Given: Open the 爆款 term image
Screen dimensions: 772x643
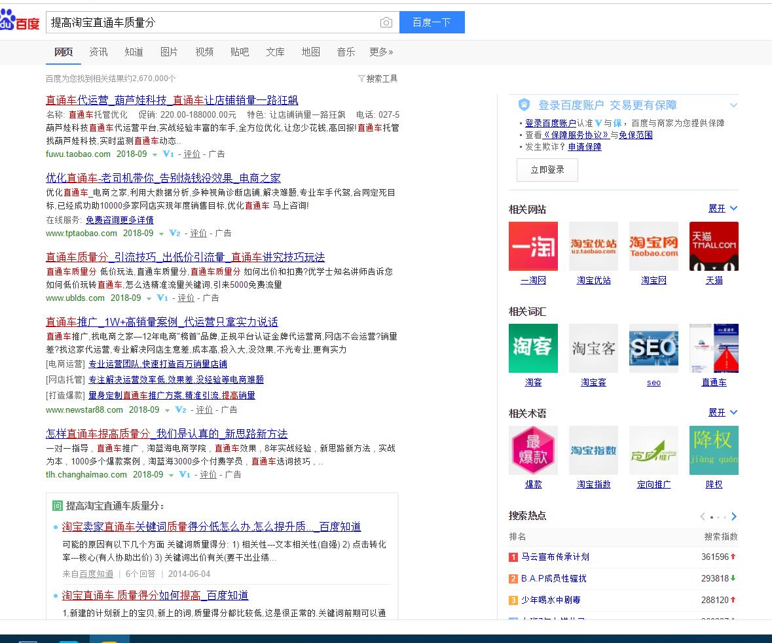Looking at the screenshot, I should [x=533, y=450].
